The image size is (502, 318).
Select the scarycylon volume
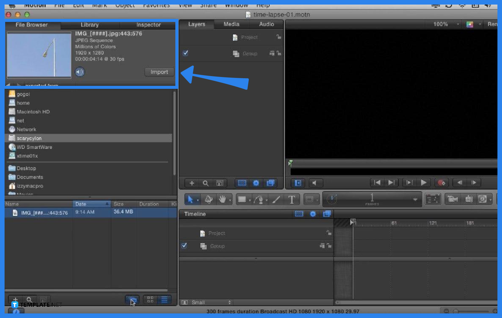[88, 138]
